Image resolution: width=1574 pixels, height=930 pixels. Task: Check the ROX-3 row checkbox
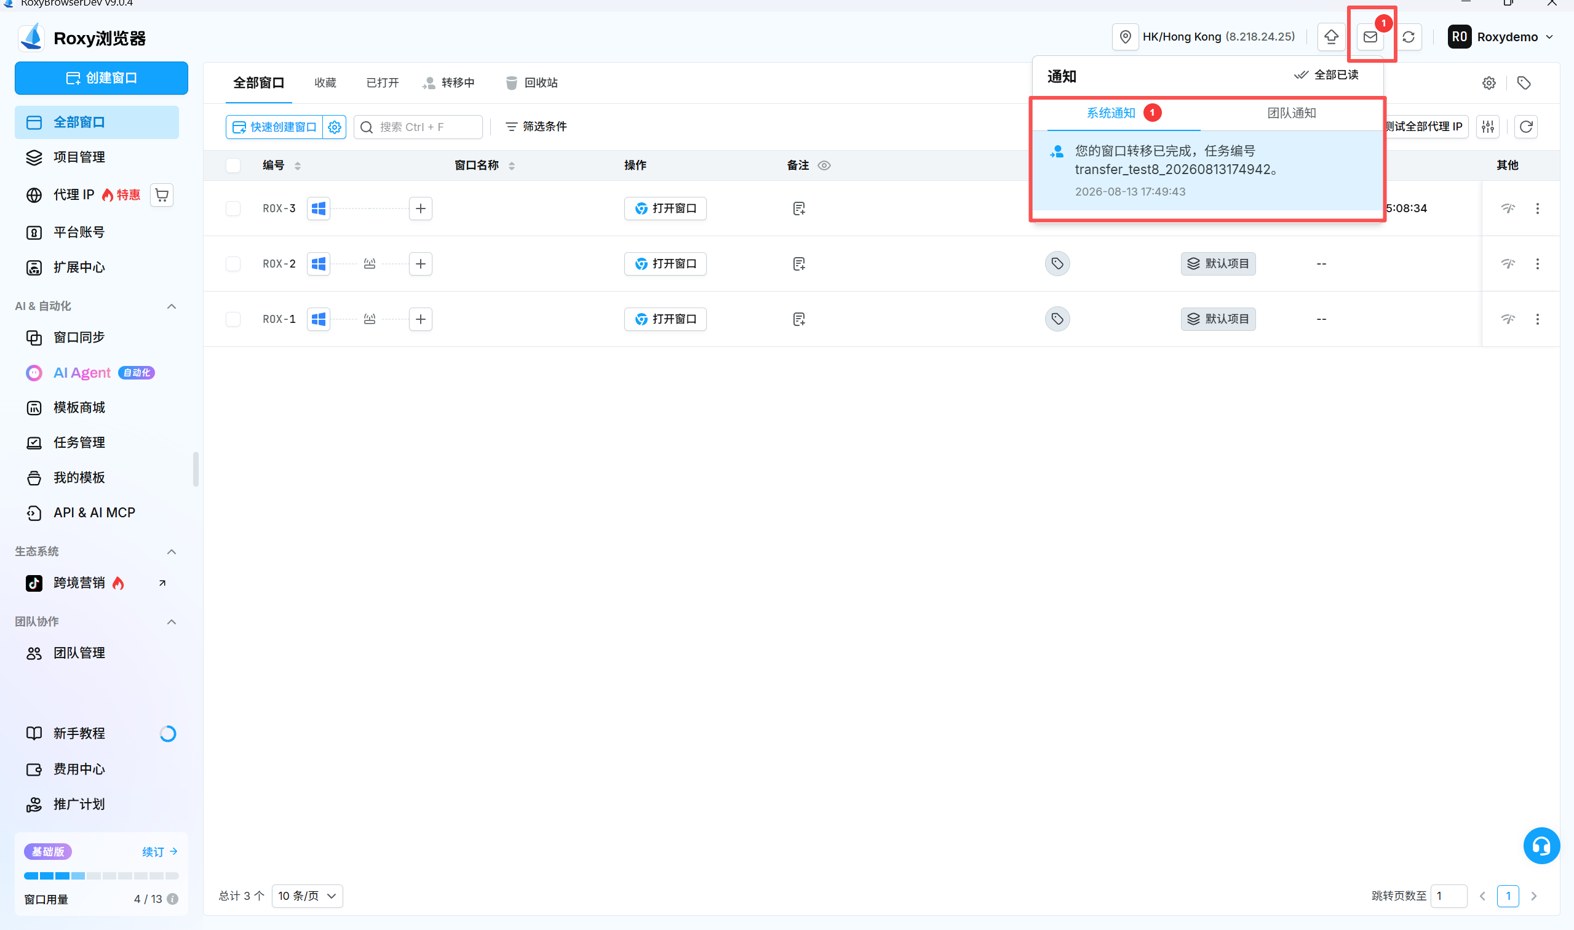coord(233,209)
